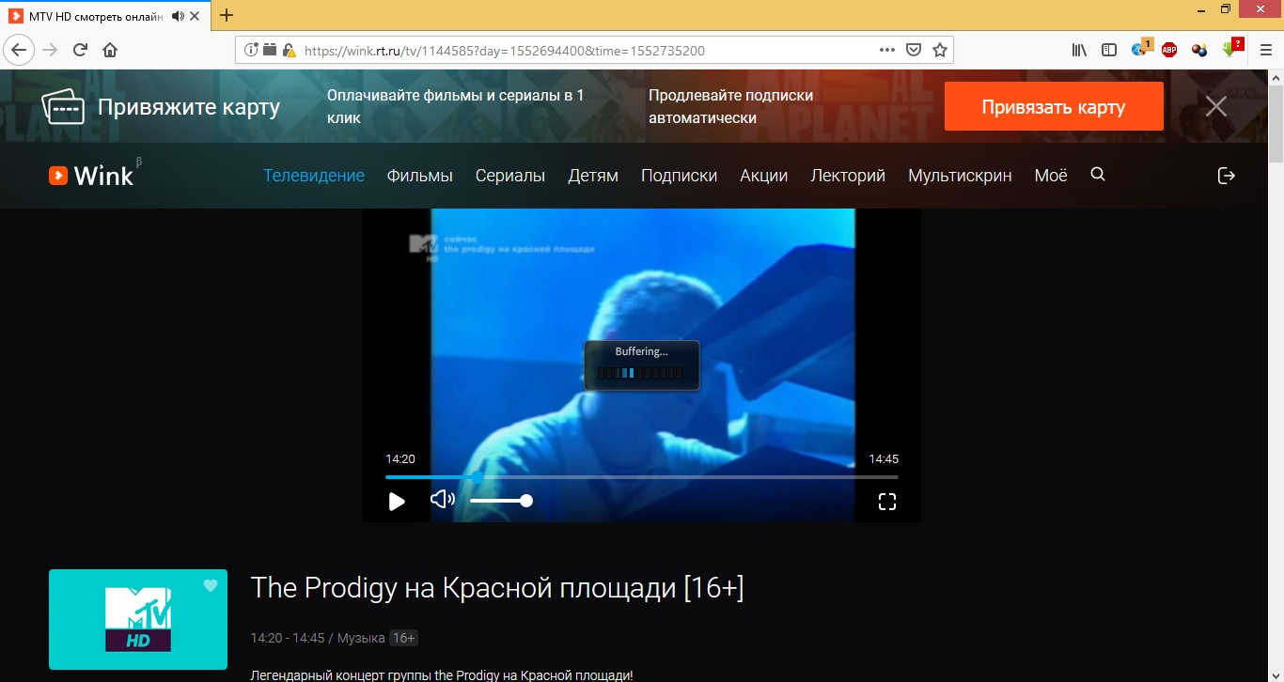Add MTV HD to favorites with heart icon
Viewport: 1284px width, 682px height.
tap(211, 585)
